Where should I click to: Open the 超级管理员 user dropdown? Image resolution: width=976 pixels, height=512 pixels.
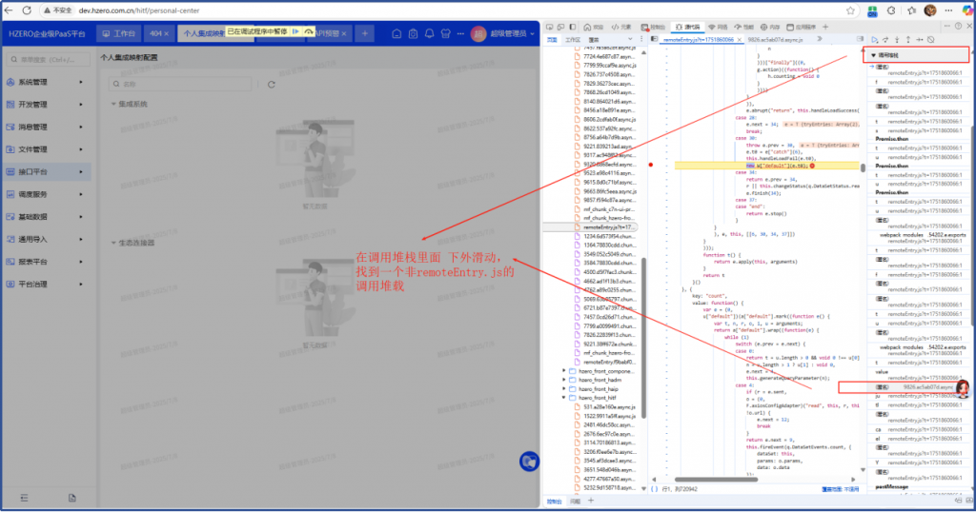click(x=510, y=34)
